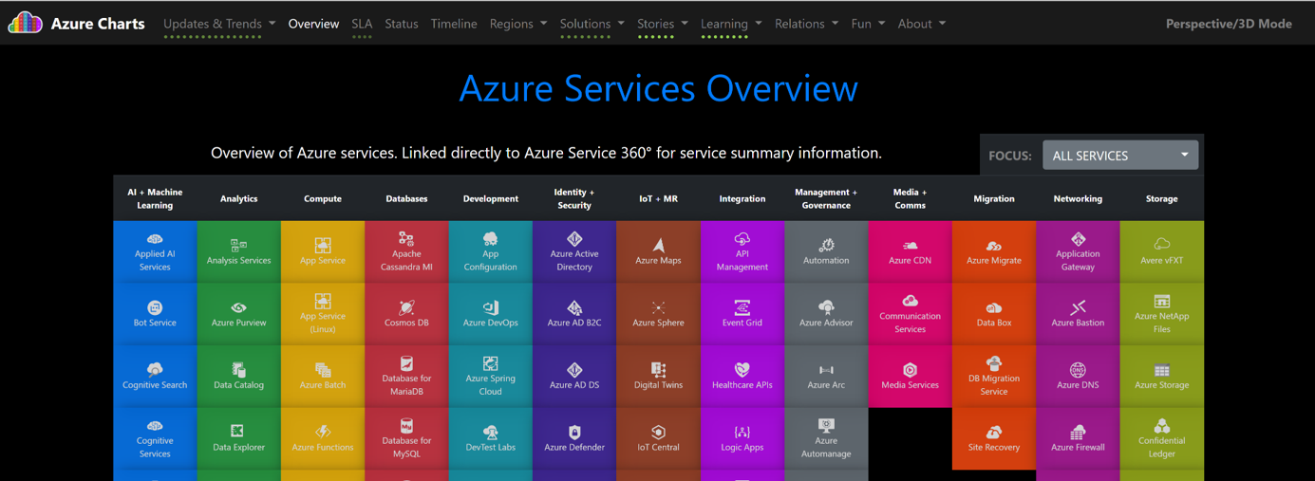The width and height of the screenshot is (1315, 481).
Task: Click the Azure DevOps tile
Action: click(x=491, y=314)
